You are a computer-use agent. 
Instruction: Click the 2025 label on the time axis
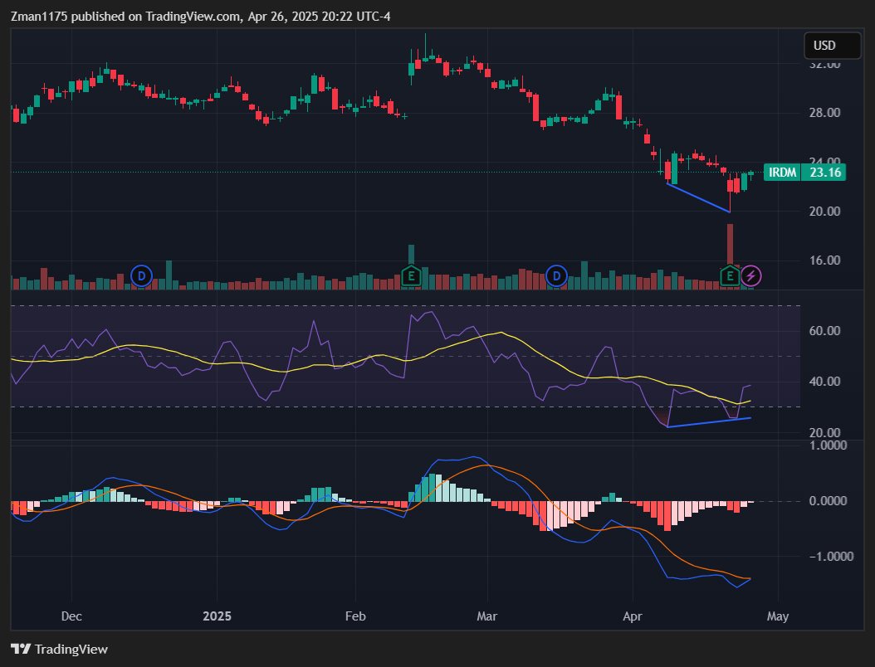coord(217,616)
